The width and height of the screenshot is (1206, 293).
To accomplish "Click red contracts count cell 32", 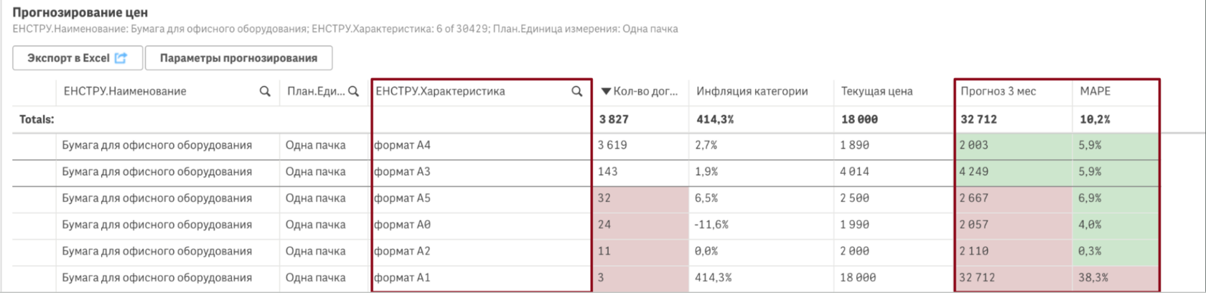I will (x=604, y=198).
